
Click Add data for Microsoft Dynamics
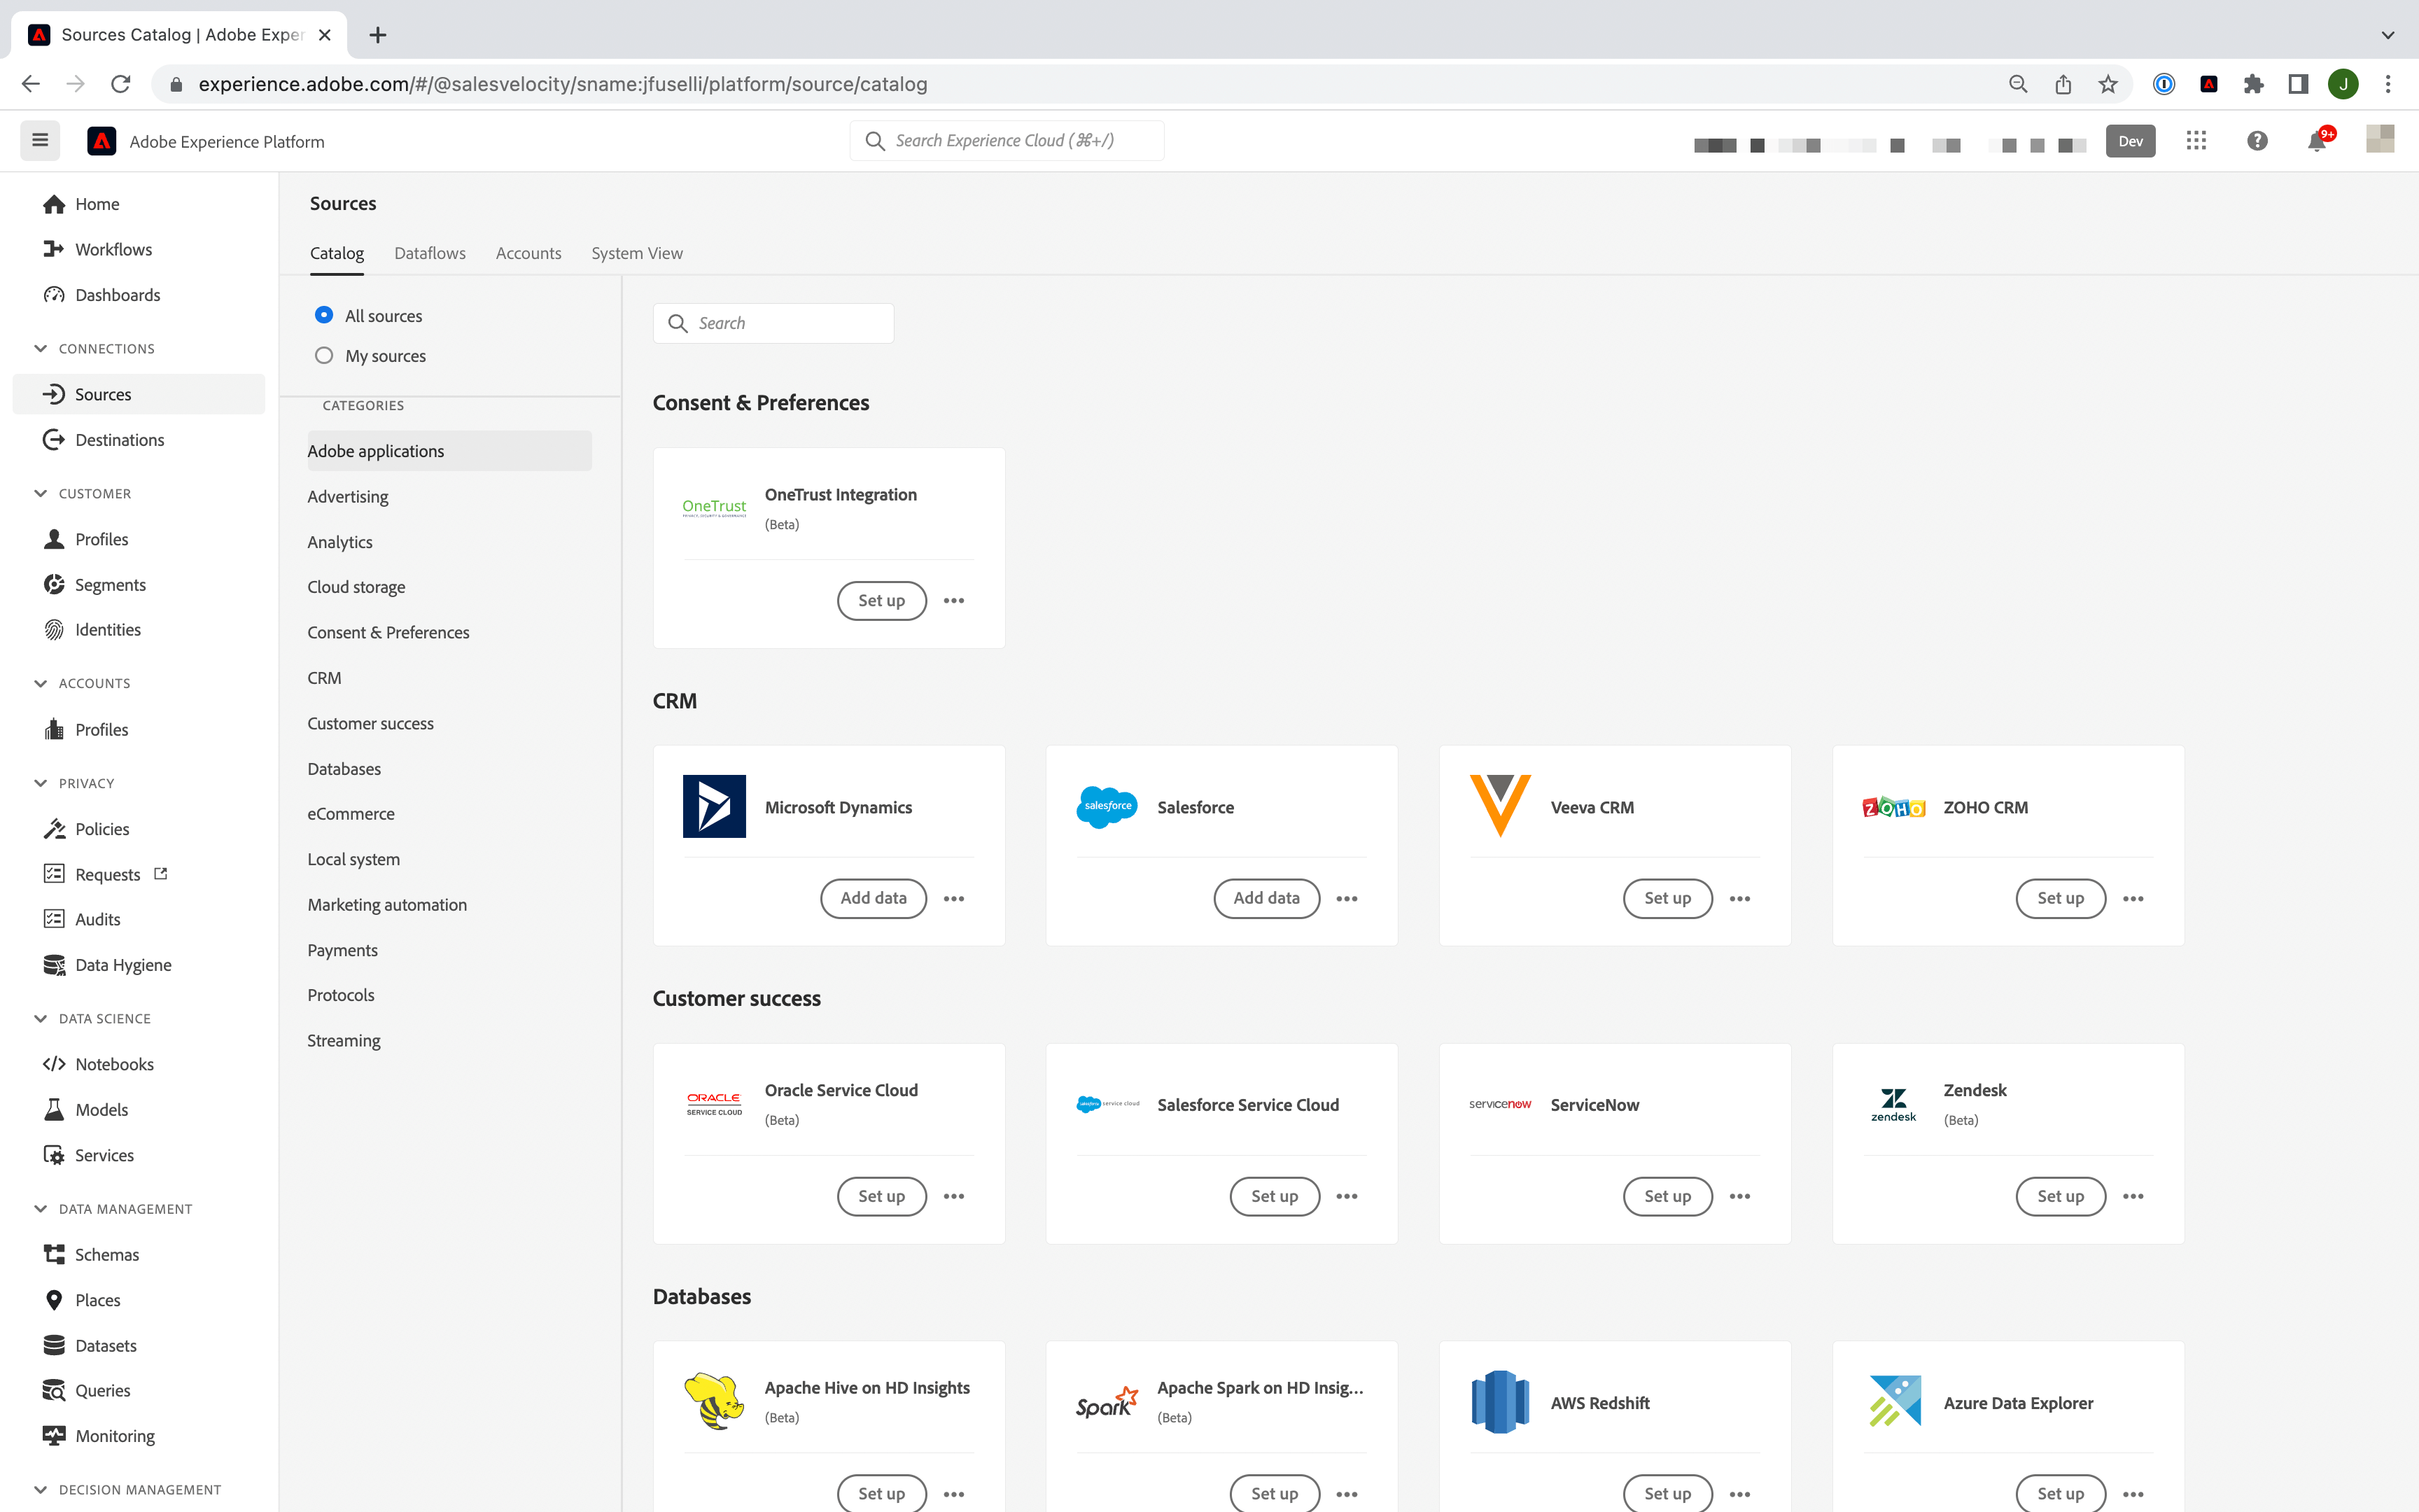pos(873,897)
